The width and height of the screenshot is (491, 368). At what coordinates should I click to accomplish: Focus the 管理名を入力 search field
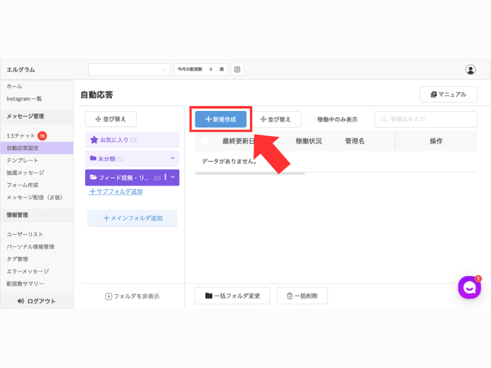[x=426, y=119]
